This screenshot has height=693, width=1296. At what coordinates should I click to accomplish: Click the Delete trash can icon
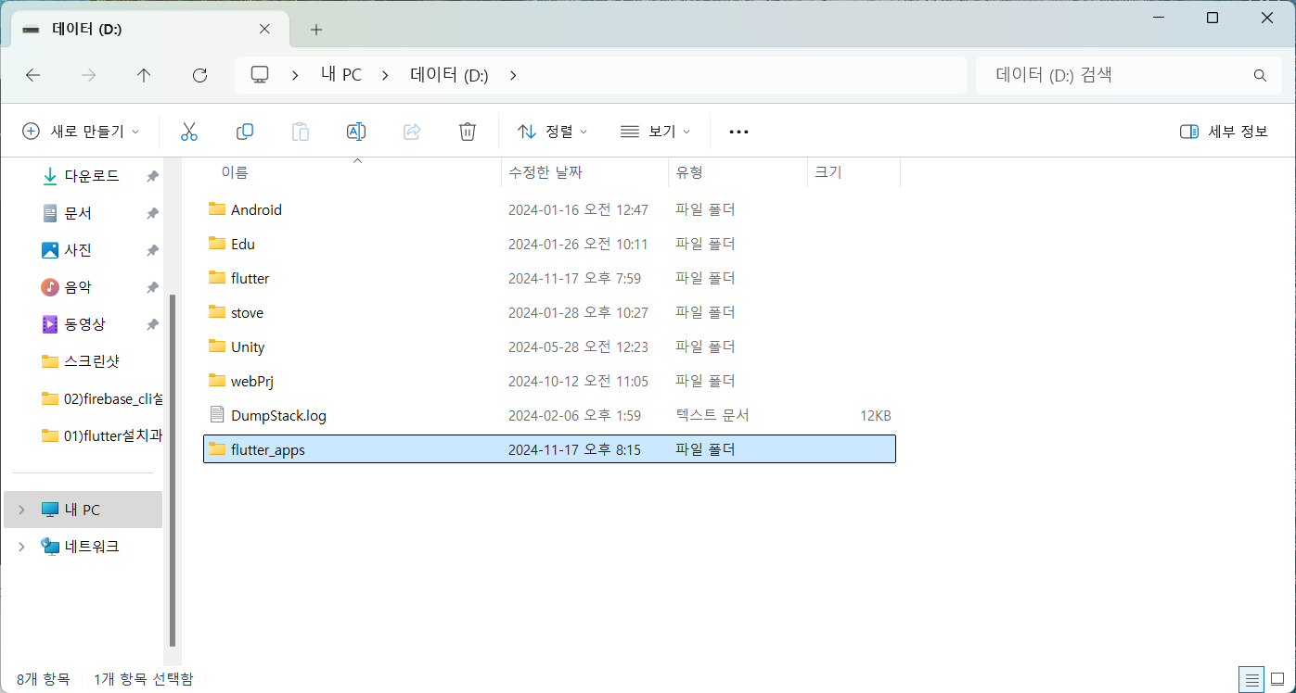tap(468, 132)
